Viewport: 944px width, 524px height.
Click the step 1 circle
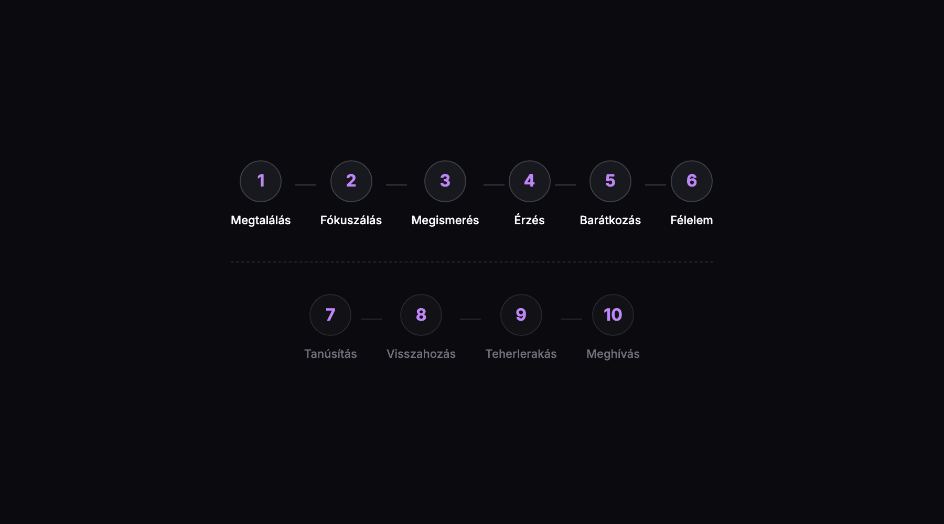tap(261, 181)
